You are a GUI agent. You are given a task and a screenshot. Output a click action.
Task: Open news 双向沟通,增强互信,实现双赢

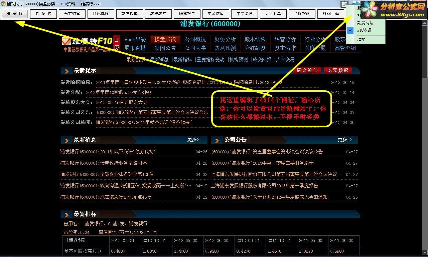point(126,186)
